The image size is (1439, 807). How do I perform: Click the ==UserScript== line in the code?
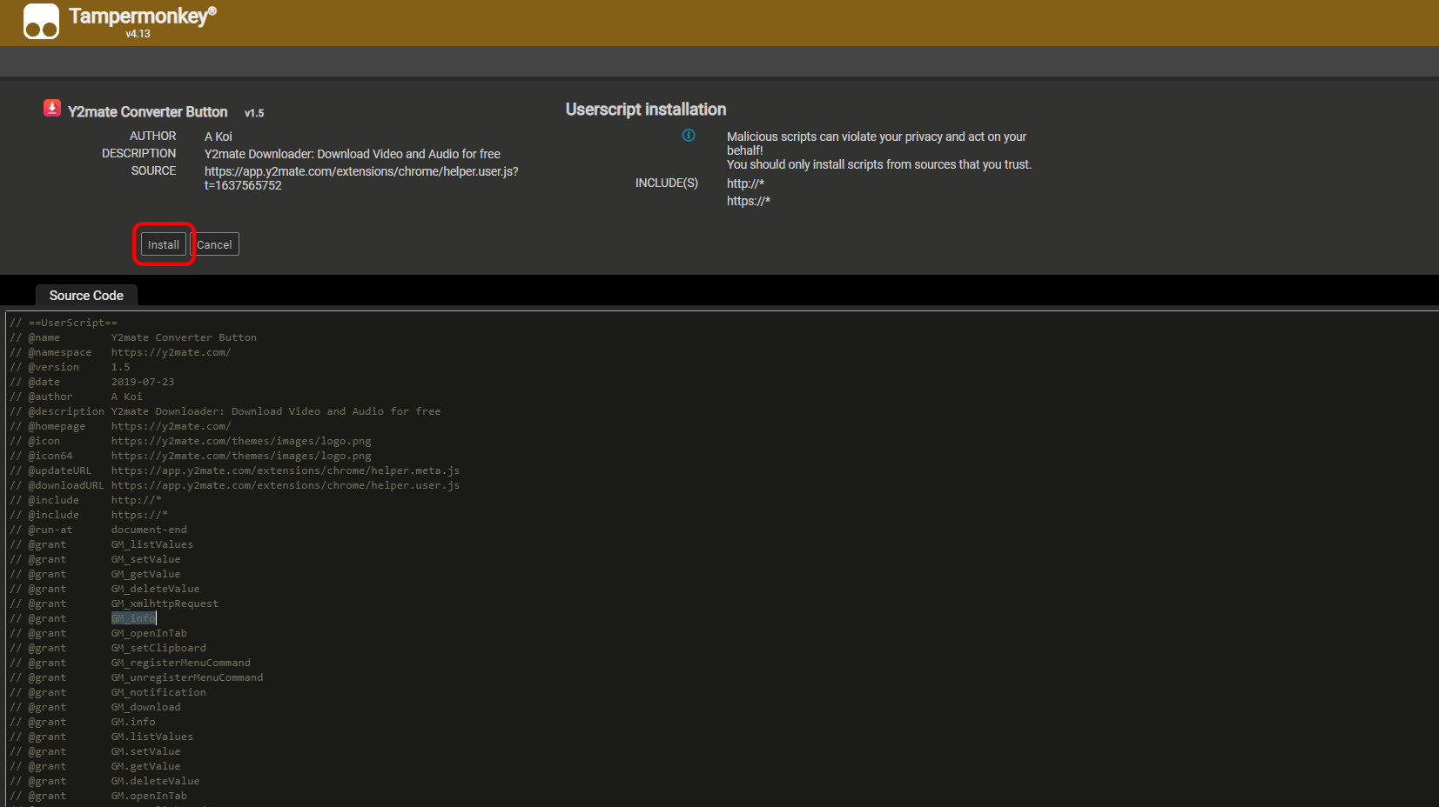point(64,323)
